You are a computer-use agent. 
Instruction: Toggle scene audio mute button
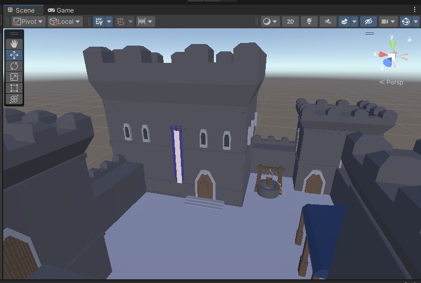pyautogui.click(x=328, y=21)
